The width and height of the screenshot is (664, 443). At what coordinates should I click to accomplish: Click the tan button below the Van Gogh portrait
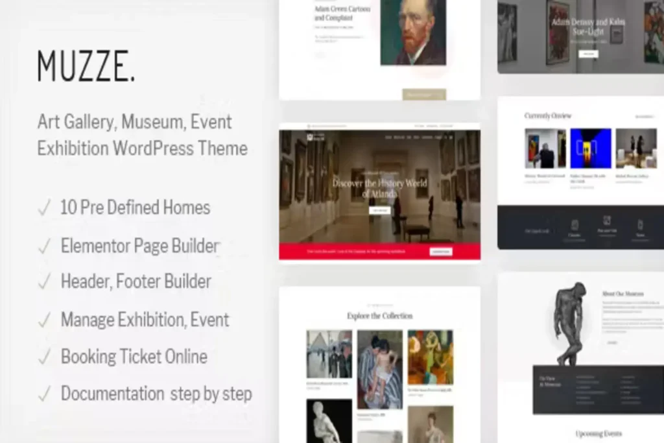[x=424, y=94]
